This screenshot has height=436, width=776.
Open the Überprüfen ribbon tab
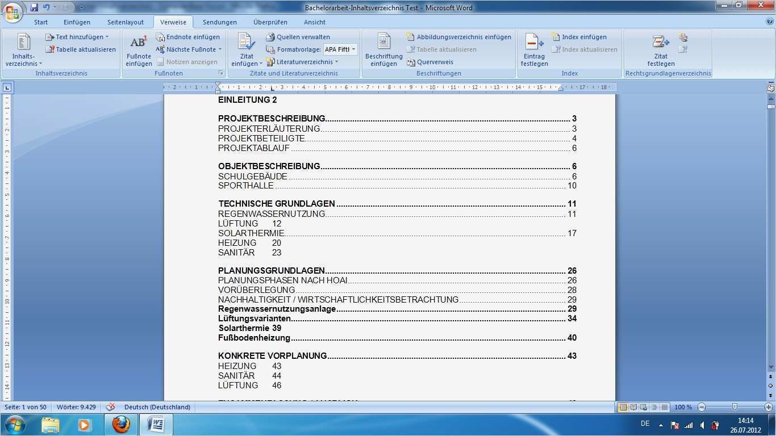(x=270, y=22)
